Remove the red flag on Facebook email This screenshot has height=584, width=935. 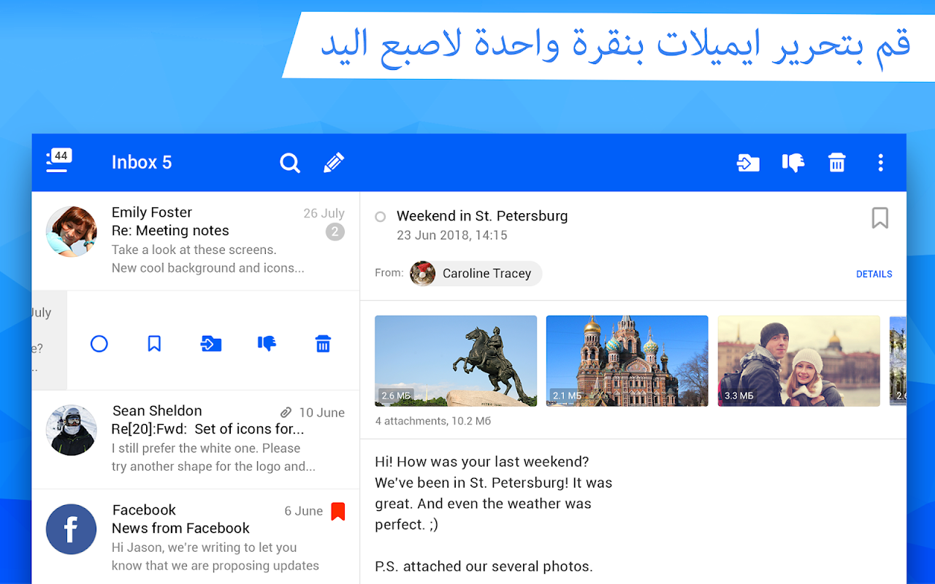pos(337,511)
